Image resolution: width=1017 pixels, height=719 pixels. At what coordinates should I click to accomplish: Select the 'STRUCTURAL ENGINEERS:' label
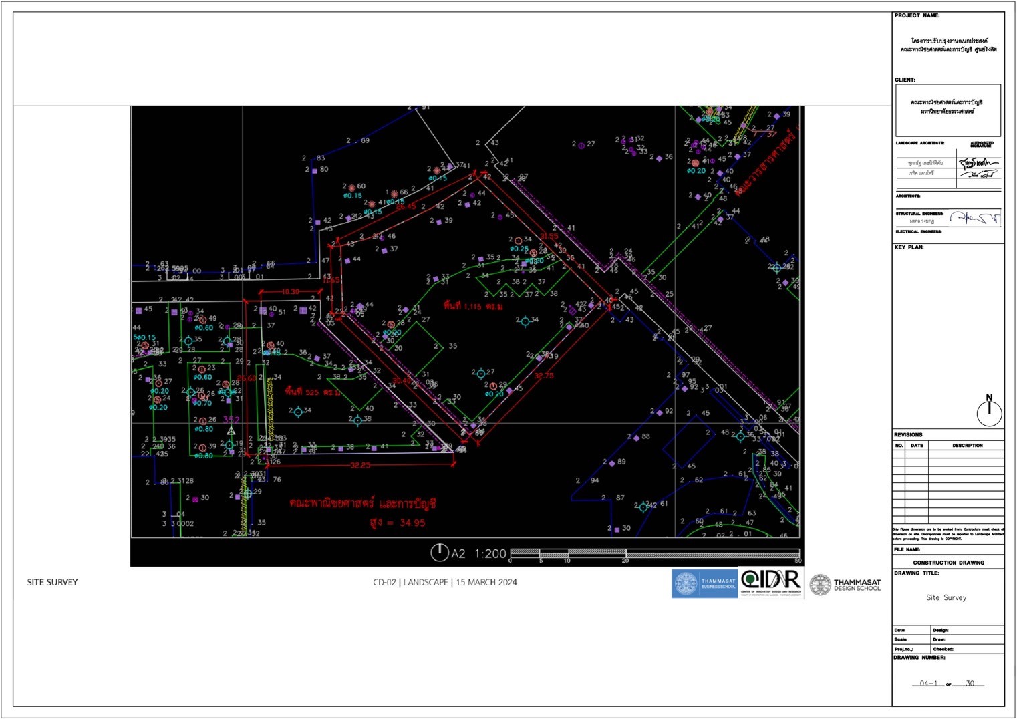pos(919,214)
